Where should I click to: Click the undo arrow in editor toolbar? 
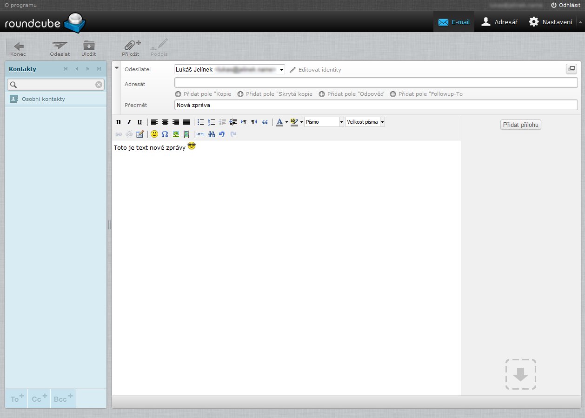[222, 134]
